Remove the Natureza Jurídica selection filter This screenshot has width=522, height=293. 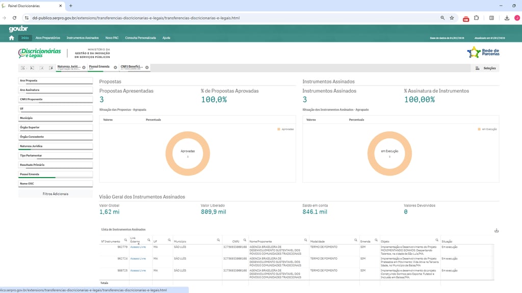point(85,67)
